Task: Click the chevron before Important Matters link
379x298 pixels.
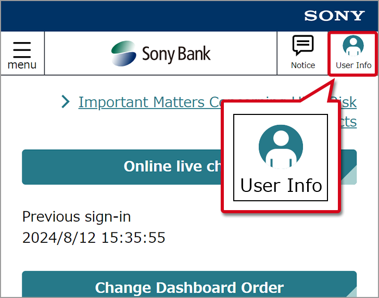Action: [x=65, y=101]
